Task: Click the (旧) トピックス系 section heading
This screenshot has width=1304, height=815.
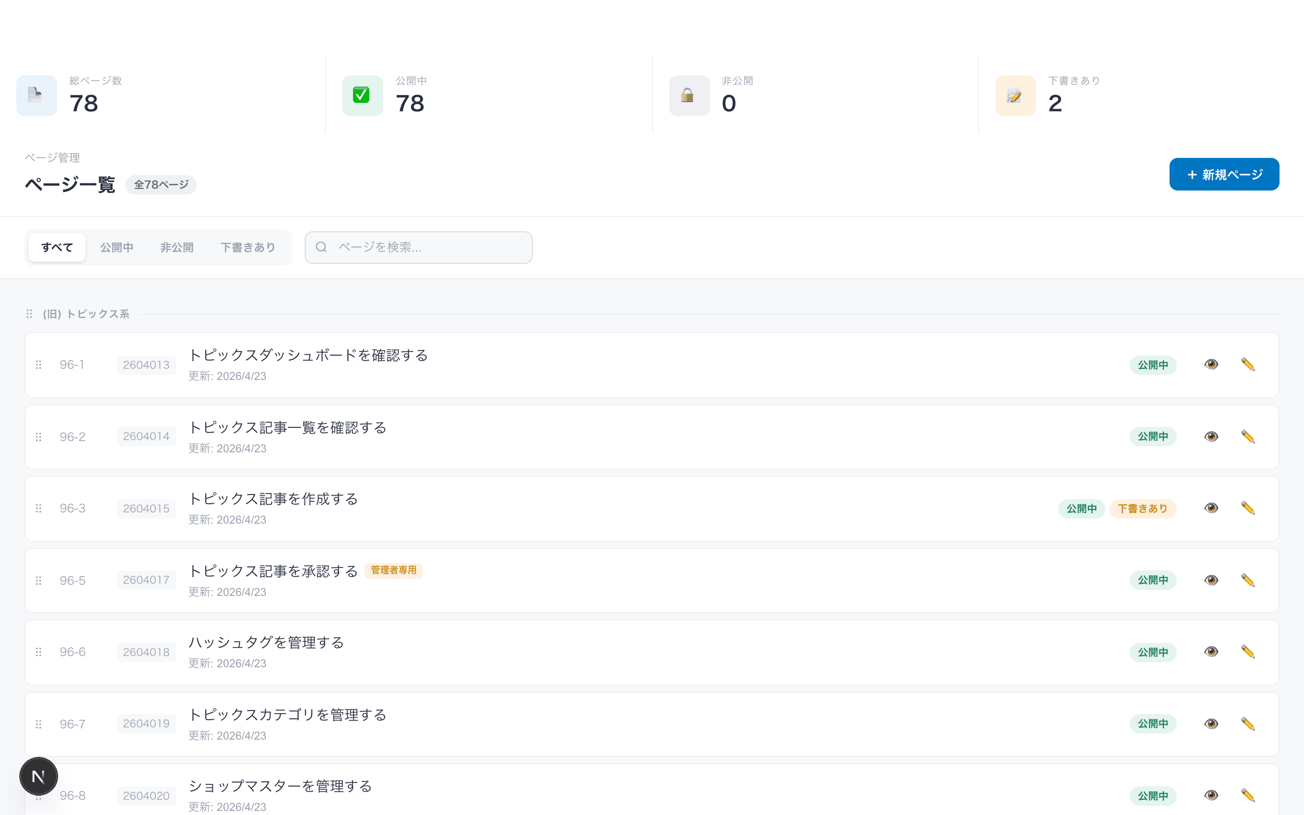Action: coord(86,314)
